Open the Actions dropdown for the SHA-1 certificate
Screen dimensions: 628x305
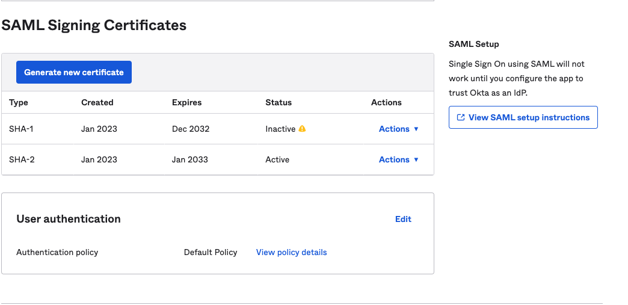point(398,129)
